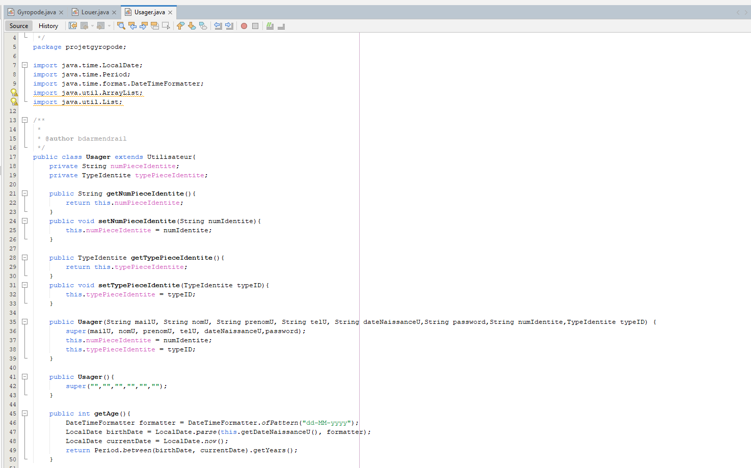
Task: Collapse empty Usager() constructor fold
Action: (24, 377)
